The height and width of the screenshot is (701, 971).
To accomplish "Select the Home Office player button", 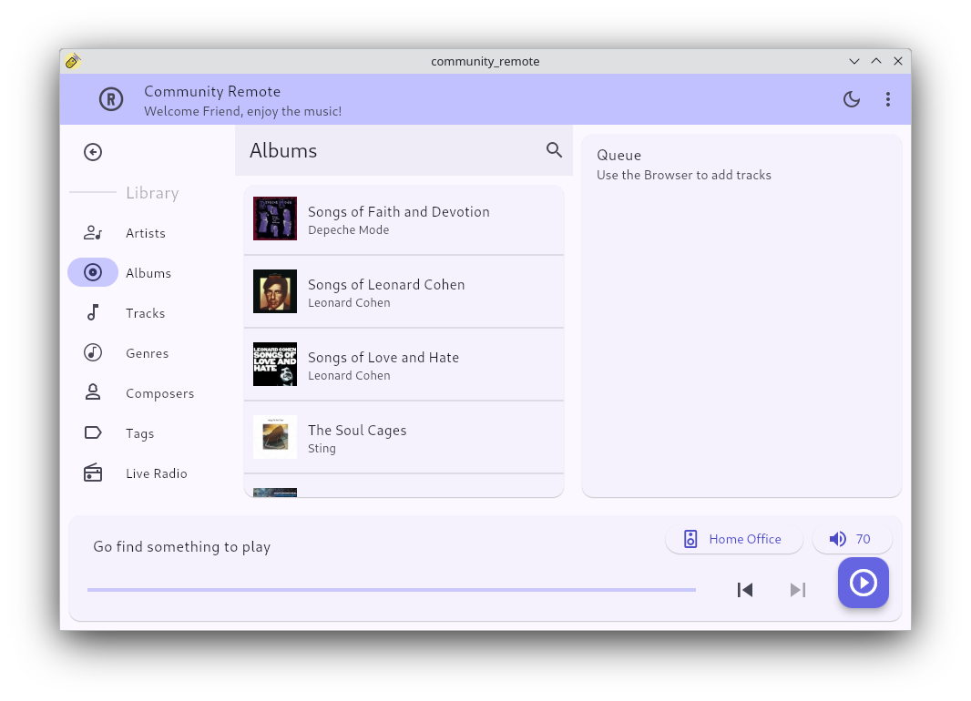I will pos(734,539).
